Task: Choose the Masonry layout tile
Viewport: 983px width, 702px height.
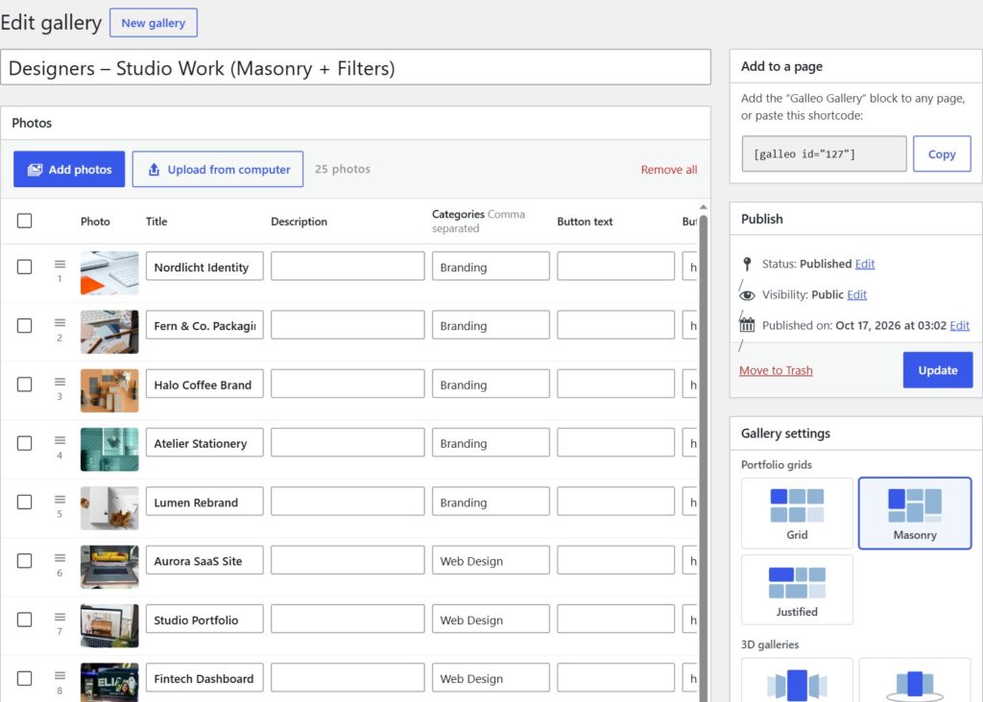Action: 915,513
